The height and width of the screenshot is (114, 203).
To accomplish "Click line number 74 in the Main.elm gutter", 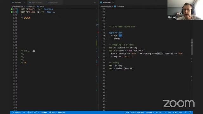I will [104, 36].
